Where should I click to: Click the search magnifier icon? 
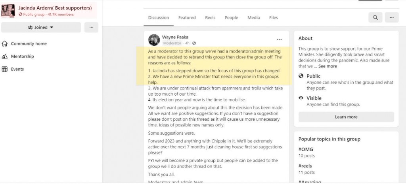pyautogui.click(x=375, y=18)
